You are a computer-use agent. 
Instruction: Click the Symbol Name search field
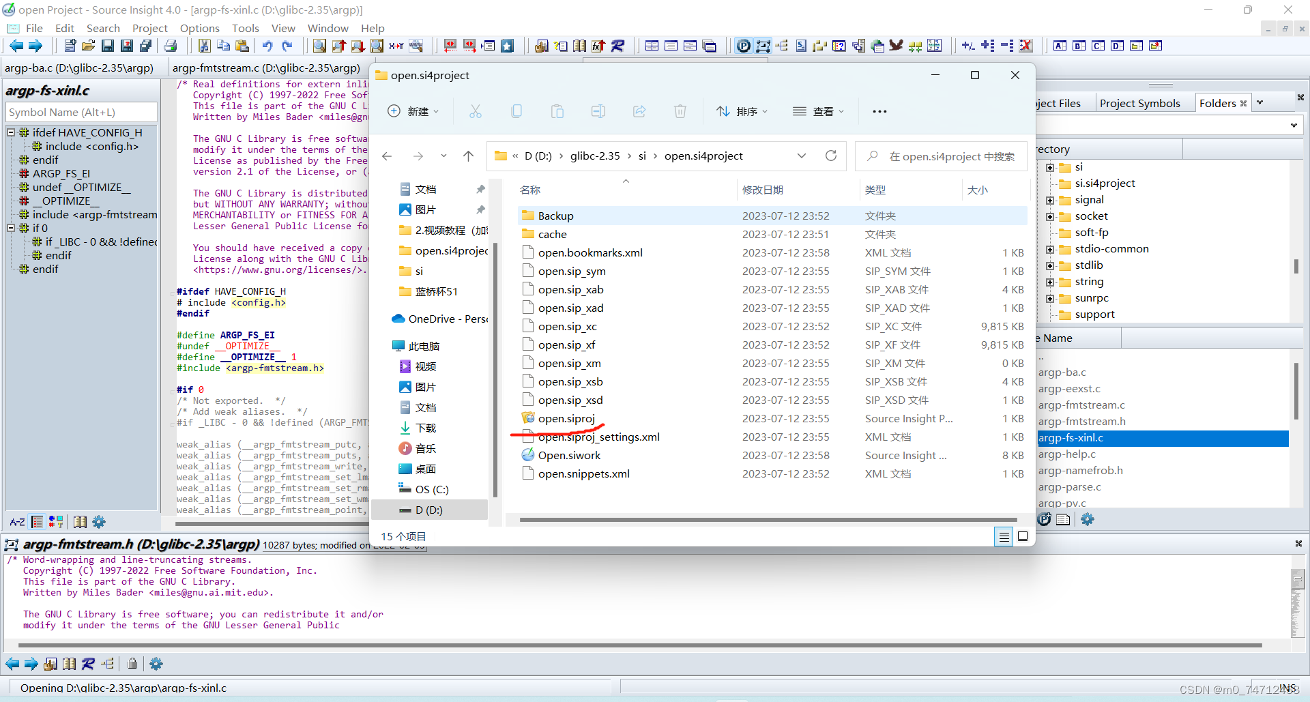tap(81, 112)
